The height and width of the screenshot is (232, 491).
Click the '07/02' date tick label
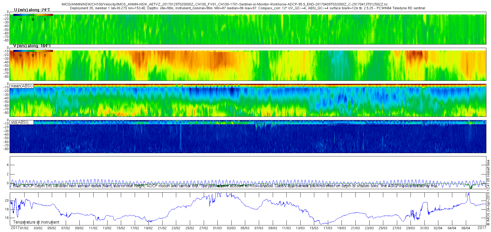tap(65, 228)
